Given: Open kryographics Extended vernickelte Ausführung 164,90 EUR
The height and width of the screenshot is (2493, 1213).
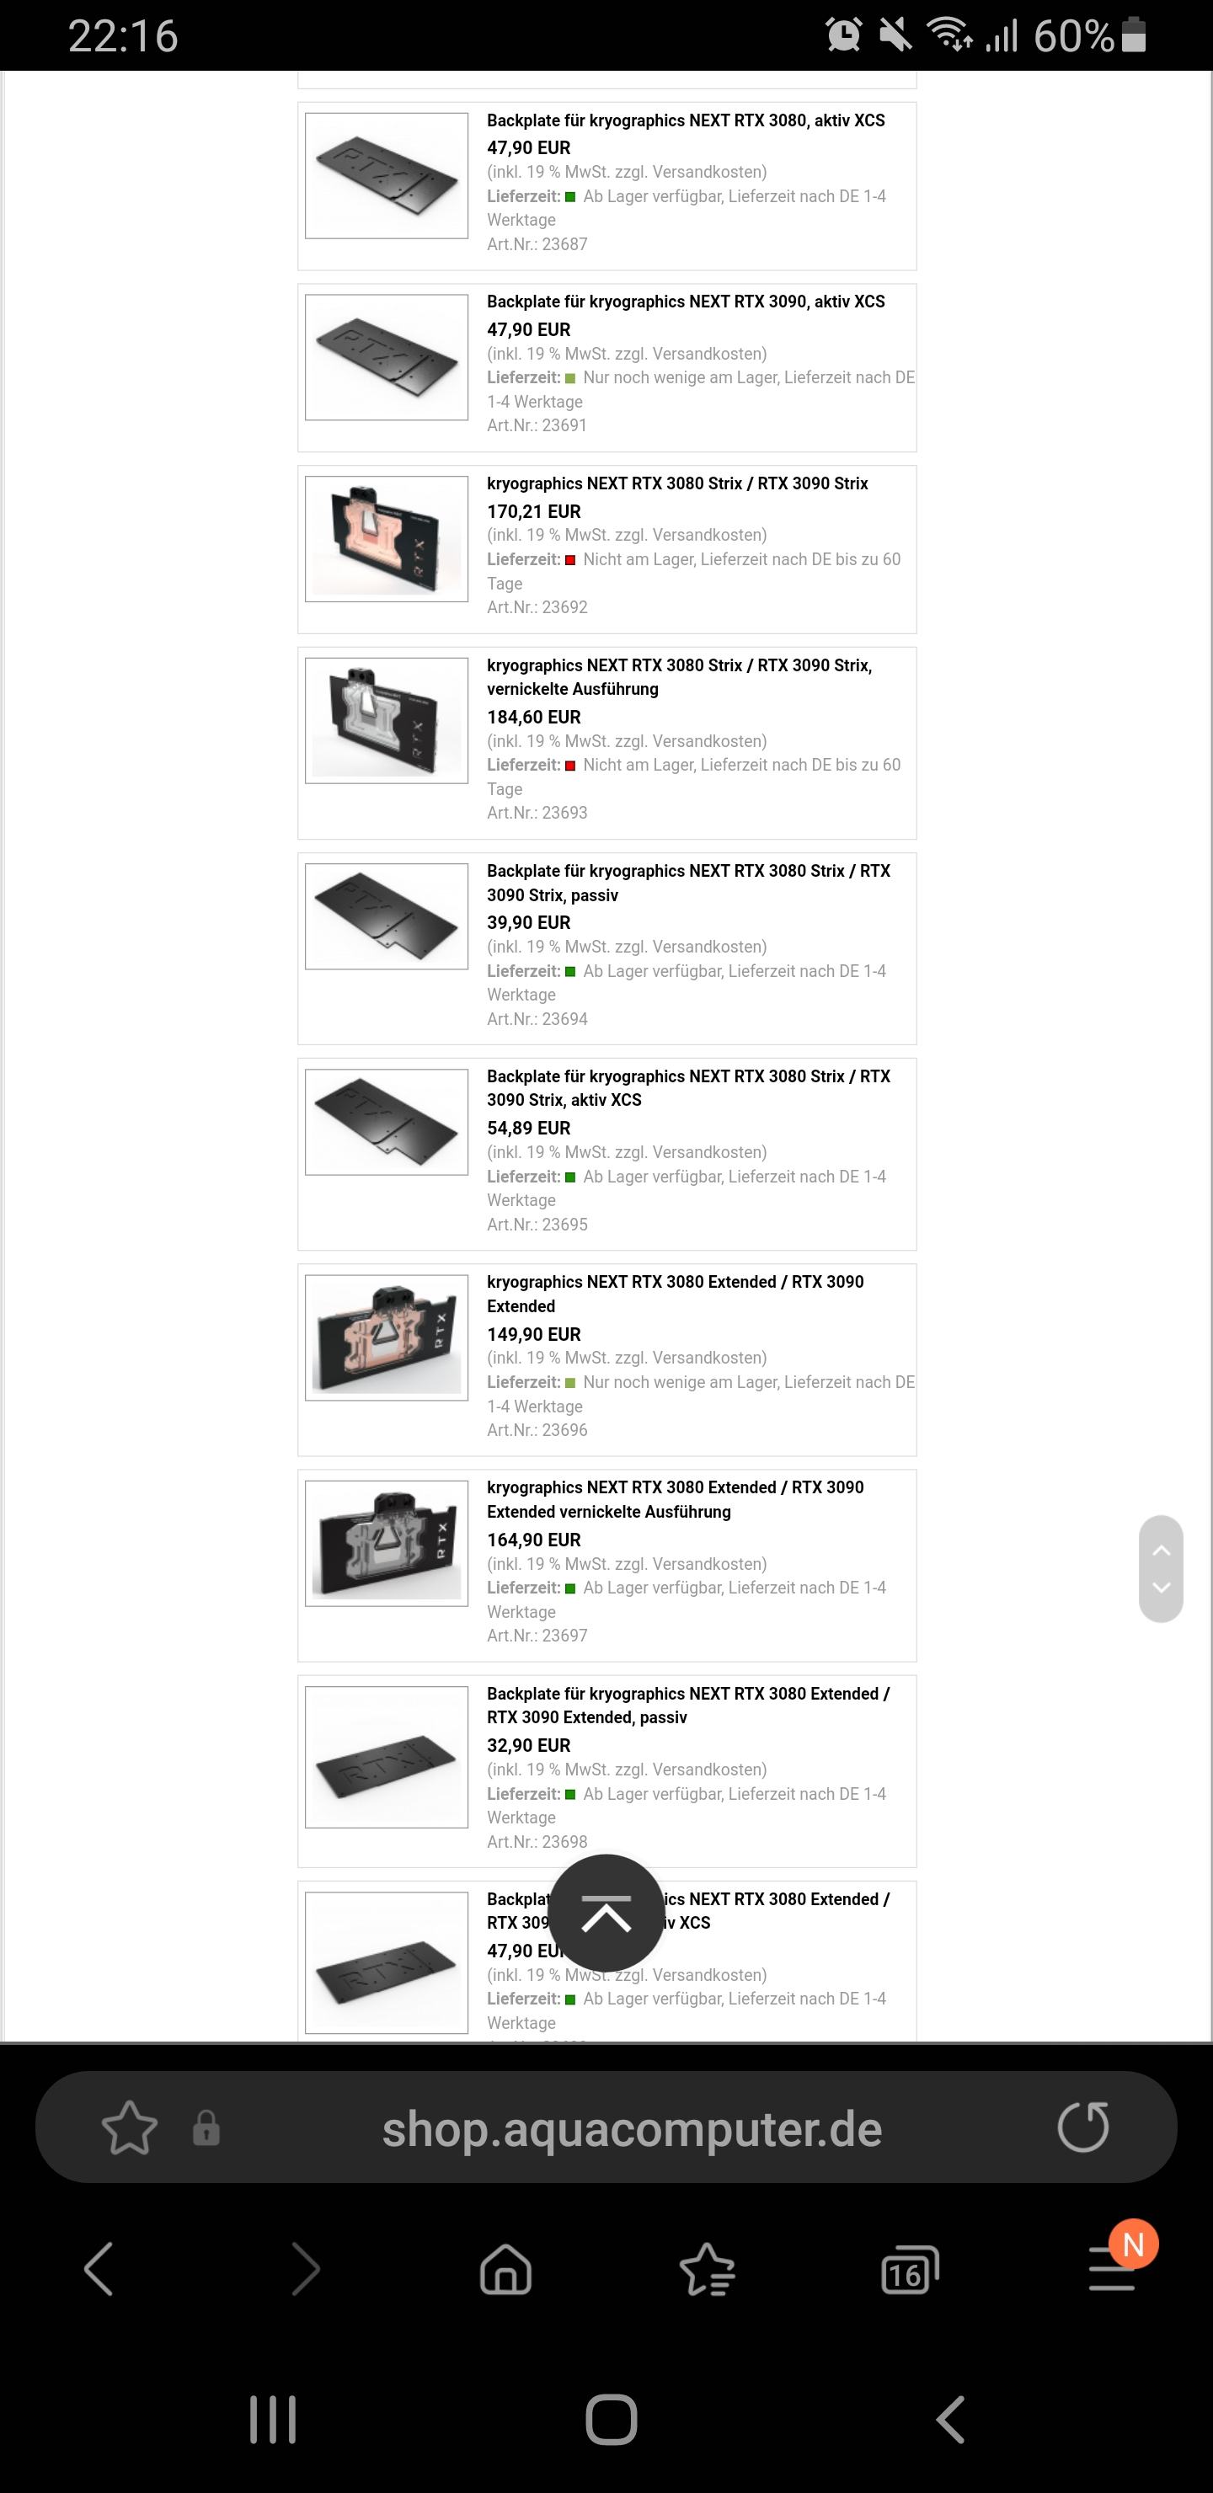Looking at the screenshot, I should (675, 1499).
